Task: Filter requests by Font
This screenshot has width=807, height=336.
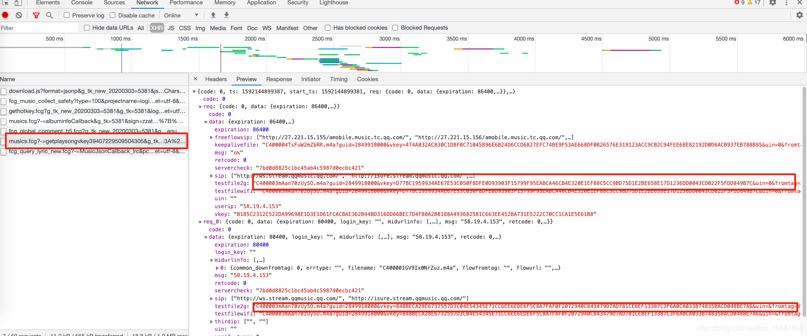Action: (236, 28)
